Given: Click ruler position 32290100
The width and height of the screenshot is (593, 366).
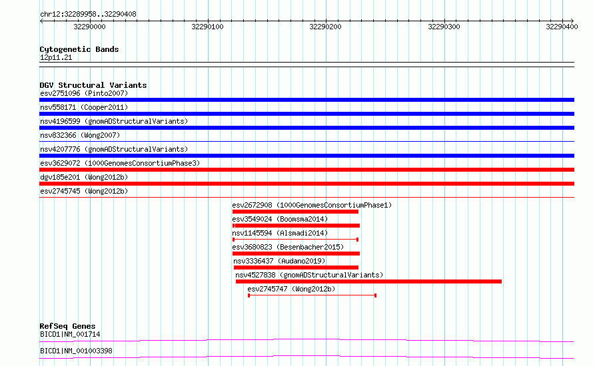Looking at the screenshot, I should (208, 27).
